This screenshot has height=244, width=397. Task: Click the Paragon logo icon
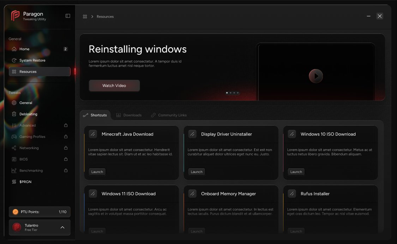point(15,16)
